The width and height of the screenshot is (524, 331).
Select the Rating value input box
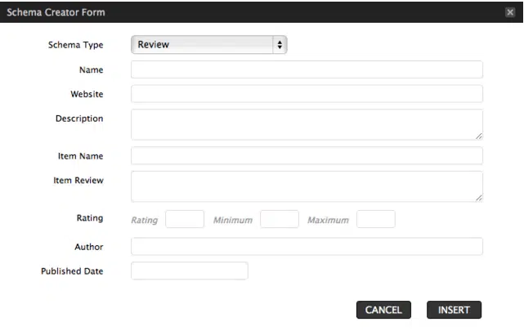pos(185,219)
